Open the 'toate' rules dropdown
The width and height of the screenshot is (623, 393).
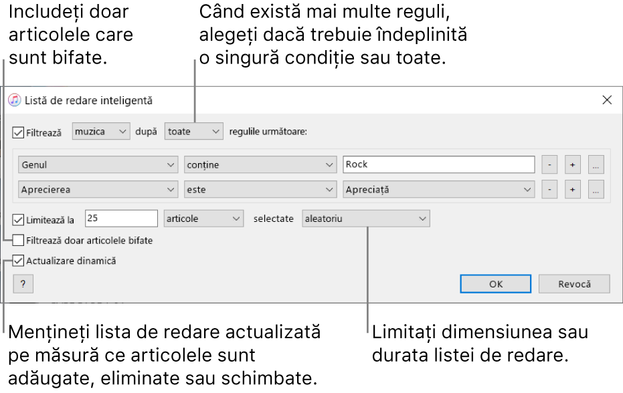click(193, 131)
